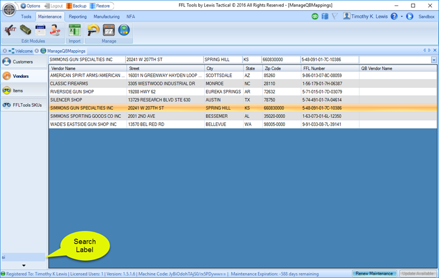The width and height of the screenshot is (439, 278).
Task: Click the database server icon in header
Action: coord(325,16)
